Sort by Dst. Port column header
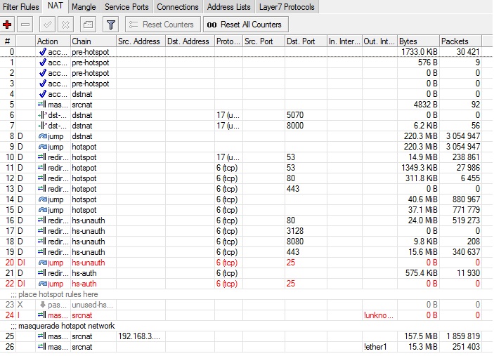This screenshot has height=356, width=494. tap(306, 41)
